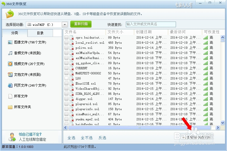Click the horizontal scrollbar thumb
This screenshot has width=227, height=151.
click(139, 128)
